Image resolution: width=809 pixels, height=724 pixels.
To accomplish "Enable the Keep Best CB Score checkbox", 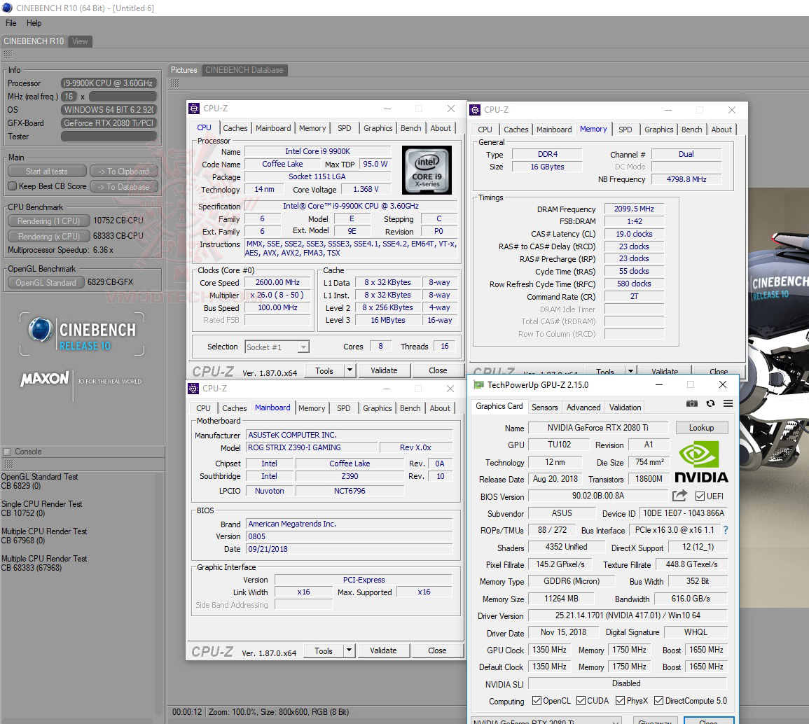I will click(12, 186).
